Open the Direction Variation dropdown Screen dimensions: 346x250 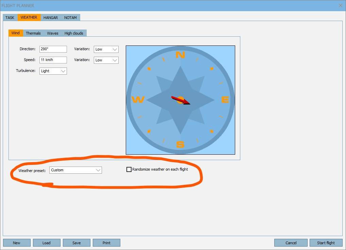tap(106, 49)
